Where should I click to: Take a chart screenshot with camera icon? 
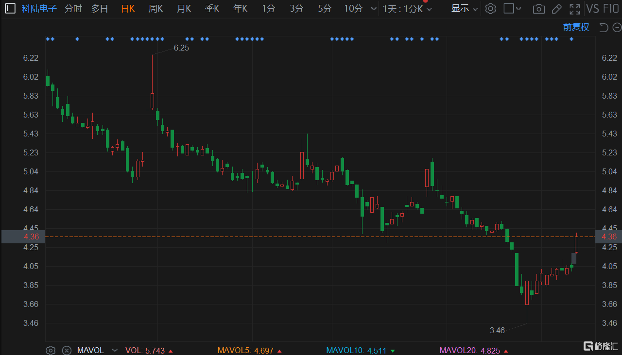click(538, 9)
